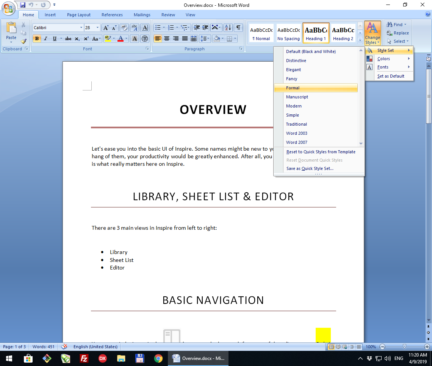Click the Subscript icon
This screenshot has height=366, width=432.
(x=77, y=39)
